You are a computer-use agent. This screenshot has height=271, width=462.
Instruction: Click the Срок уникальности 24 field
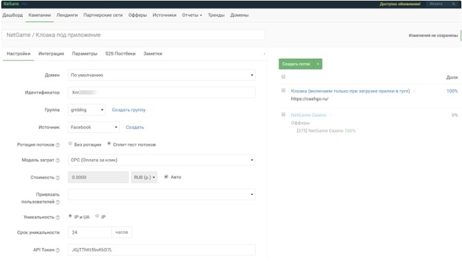(89, 233)
